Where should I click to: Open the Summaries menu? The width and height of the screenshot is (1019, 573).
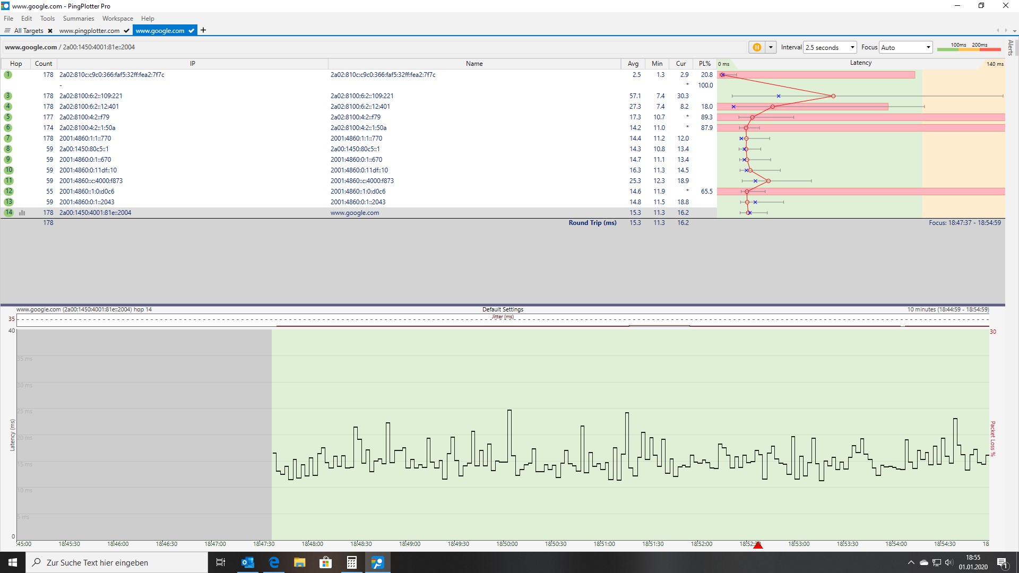pyautogui.click(x=78, y=19)
